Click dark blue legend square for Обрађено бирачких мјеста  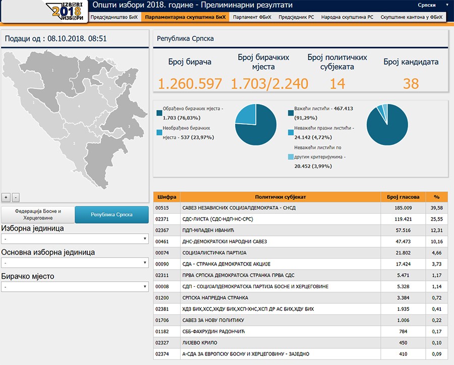(159, 113)
